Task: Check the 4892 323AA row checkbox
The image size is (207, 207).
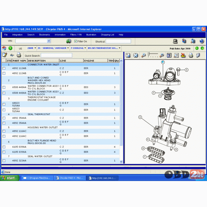Action: [4, 161]
